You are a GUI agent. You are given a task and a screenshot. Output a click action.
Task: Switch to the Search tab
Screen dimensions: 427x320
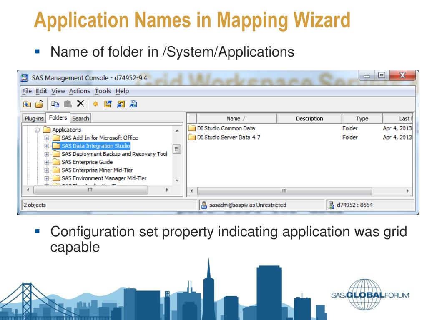click(x=80, y=118)
